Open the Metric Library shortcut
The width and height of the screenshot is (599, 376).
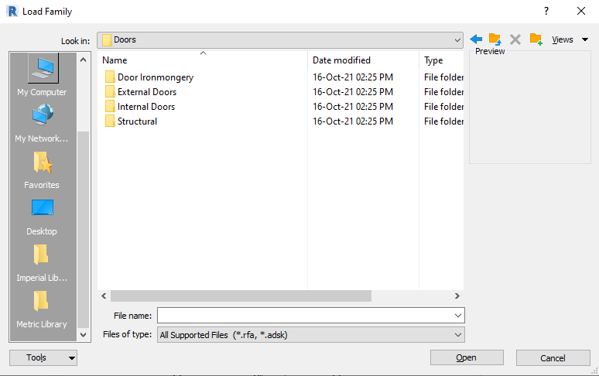point(42,309)
